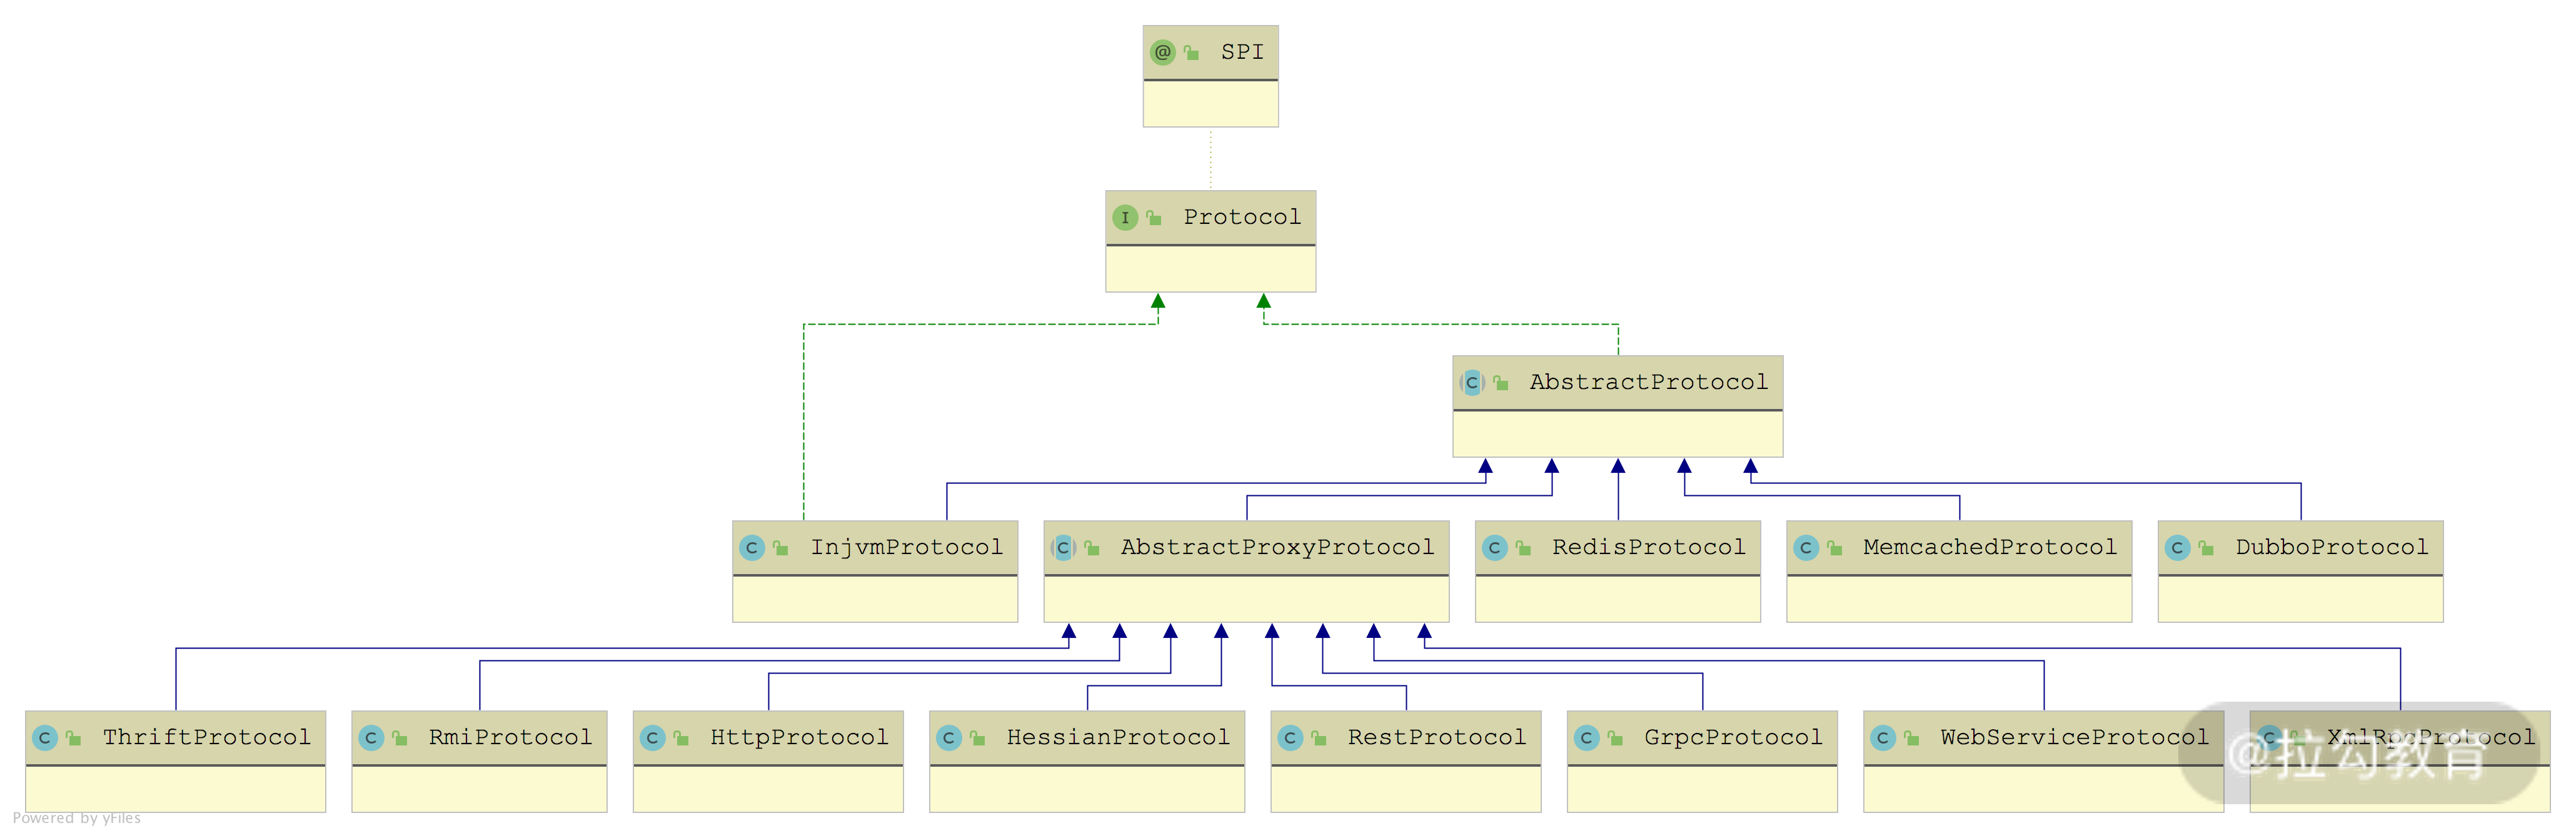Click class icon beside DubboProtocol

pyautogui.click(x=2177, y=547)
